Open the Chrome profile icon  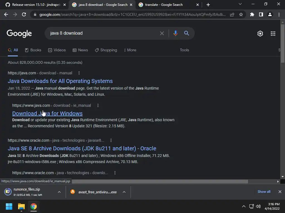pyautogui.click(x=270, y=14)
